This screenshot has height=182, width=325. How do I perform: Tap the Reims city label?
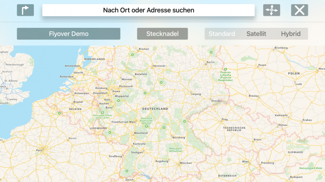[72, 138]
